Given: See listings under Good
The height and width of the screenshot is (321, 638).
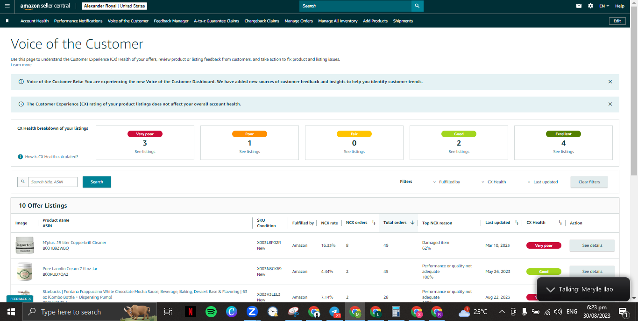Looking at the screenshot, I should pyautogui.click(x=459, y=152).
